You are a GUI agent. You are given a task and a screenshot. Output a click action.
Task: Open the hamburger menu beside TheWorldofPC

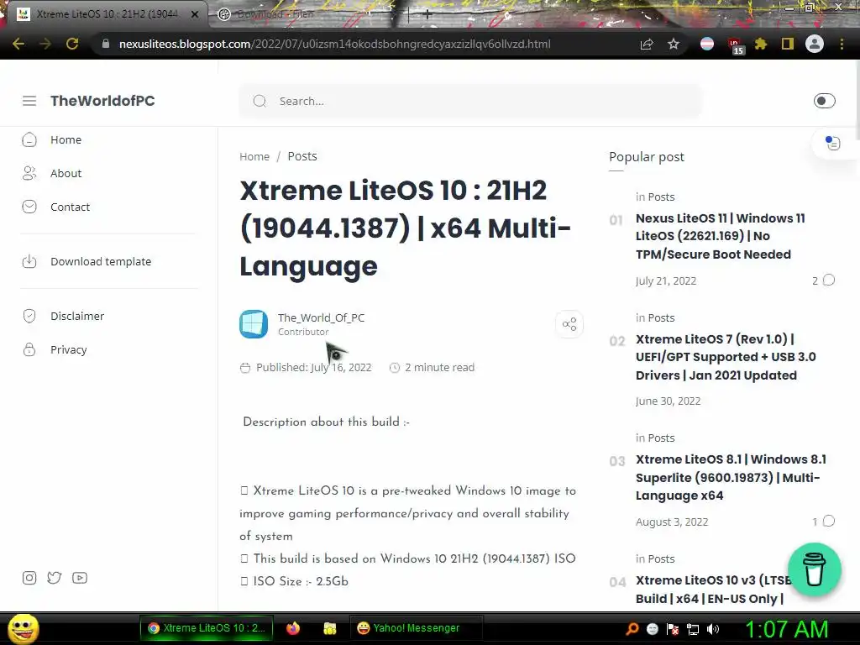pos(29,101)
